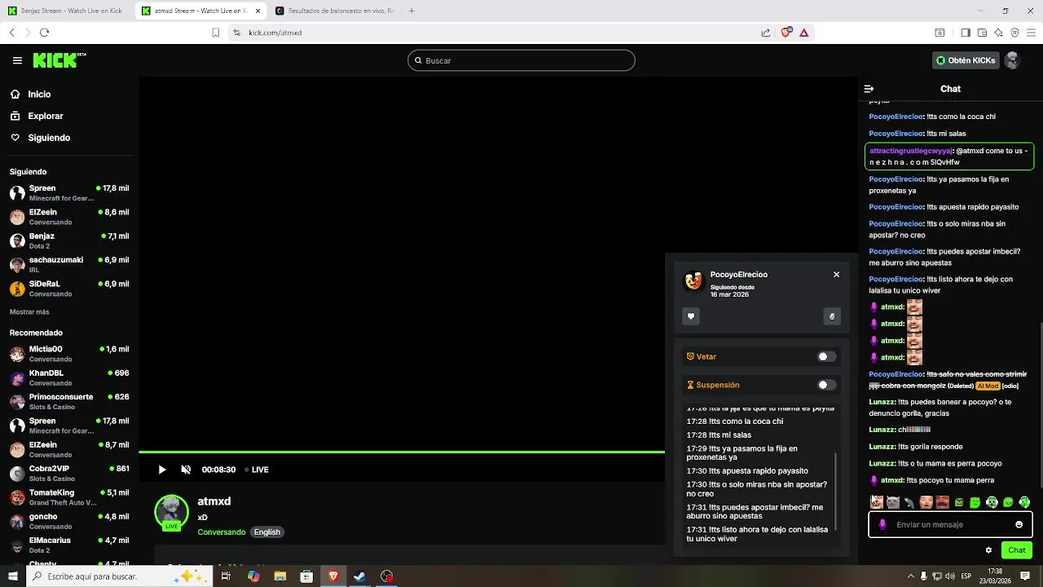Open Explorar in sidebar
This screenshot has width=1043, height=587.
click(46, 117)
